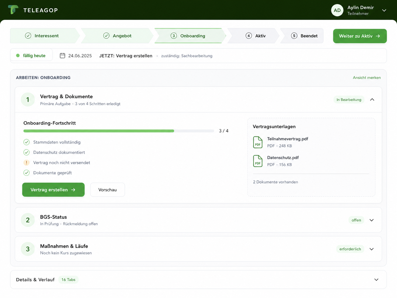Click the Teleagop logo icon
Image resolution: width=397 pixels, height=298 pixels.
13,10
